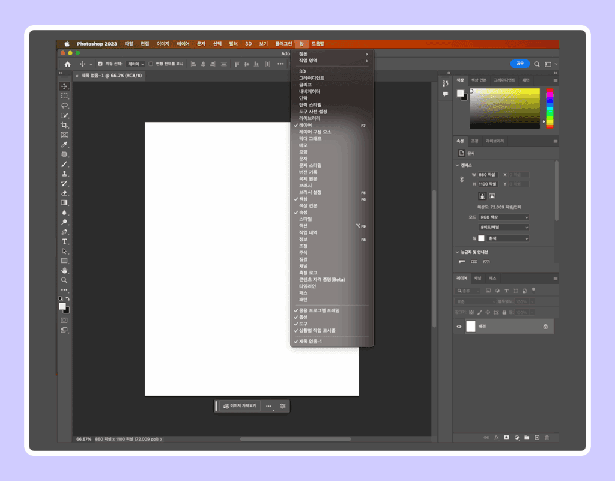Choose portrait canvas orientation icon

pyautogui.click(x=482, y=196)
